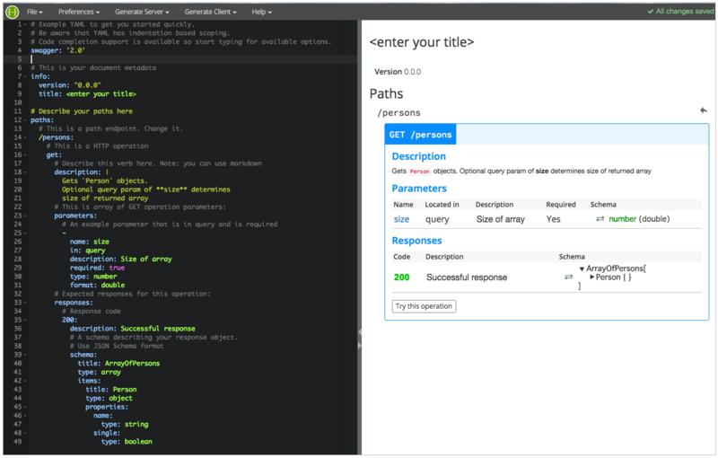Viewport: 718px width, 458px height.
Task: Collapse the ArrayOfPersons schema triangle
Action: (x=582, y=269)
